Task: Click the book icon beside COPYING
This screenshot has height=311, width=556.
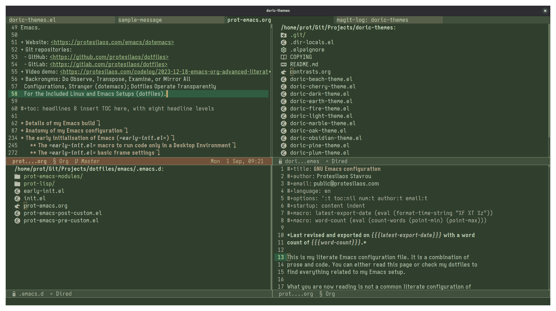Action: click(283, 57)
